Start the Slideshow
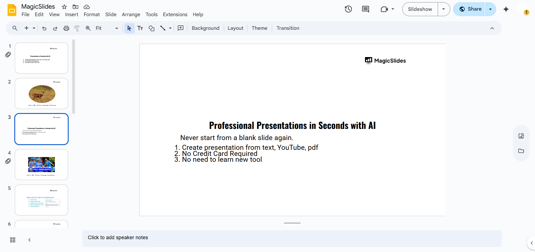The height and width of the screenshot is (252, 535). (420, 9)
